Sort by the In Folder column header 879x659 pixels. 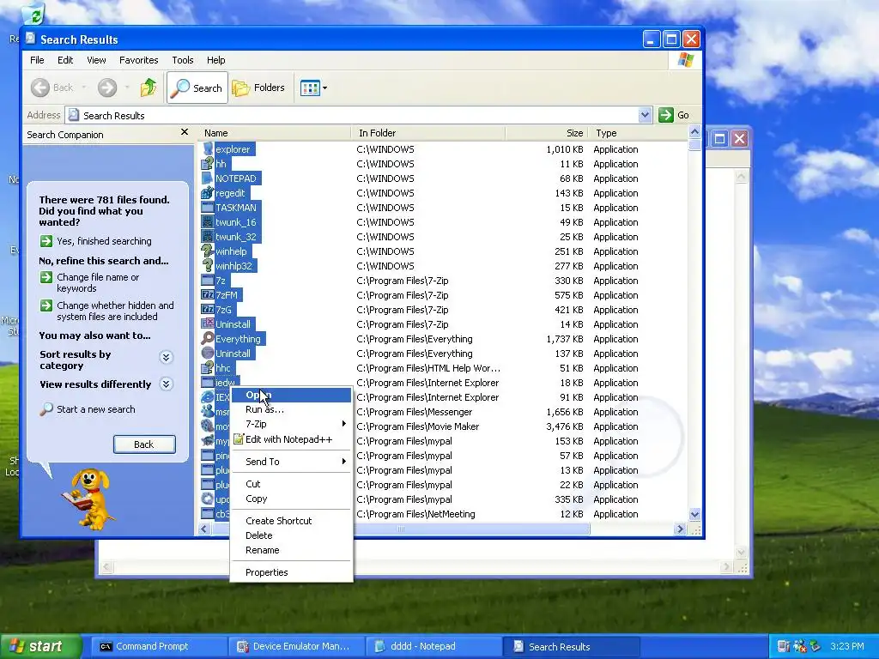pyautogui.click(x=428, y=133)
